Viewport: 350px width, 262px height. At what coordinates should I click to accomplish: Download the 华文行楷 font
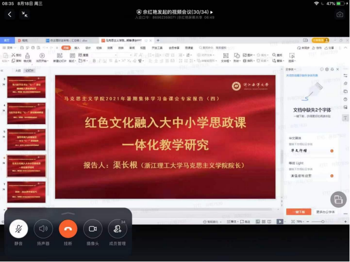point(332,151)
